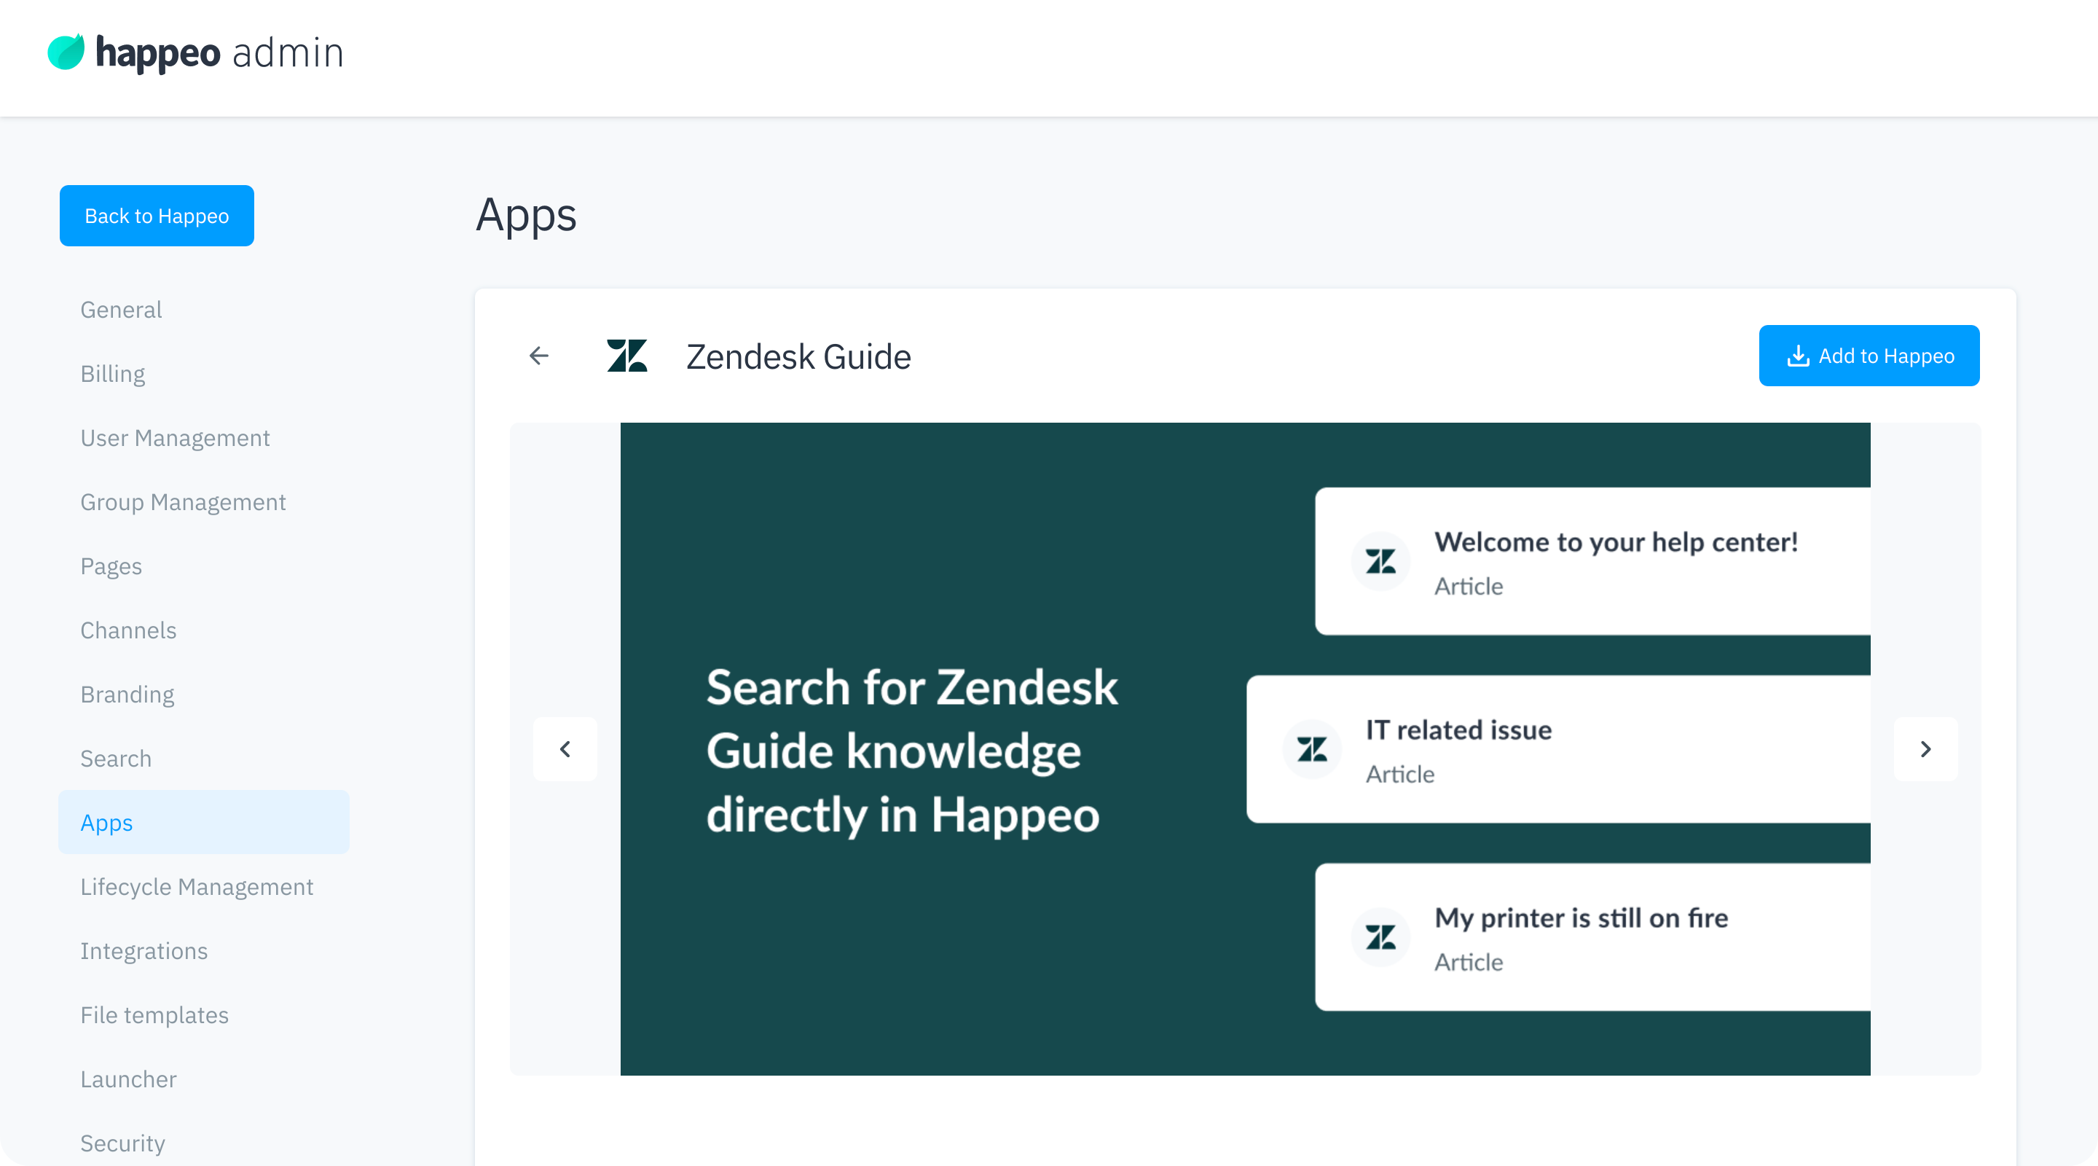Select Apps in sidebar

coord(204,822)
